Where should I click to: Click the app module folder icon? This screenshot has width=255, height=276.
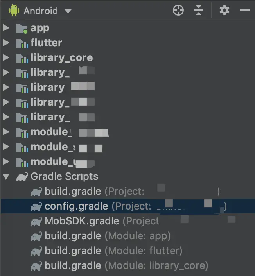coord(22,28)
